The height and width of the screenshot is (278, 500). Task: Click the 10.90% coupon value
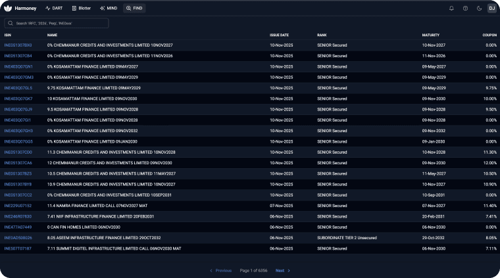tap(490, 185)
